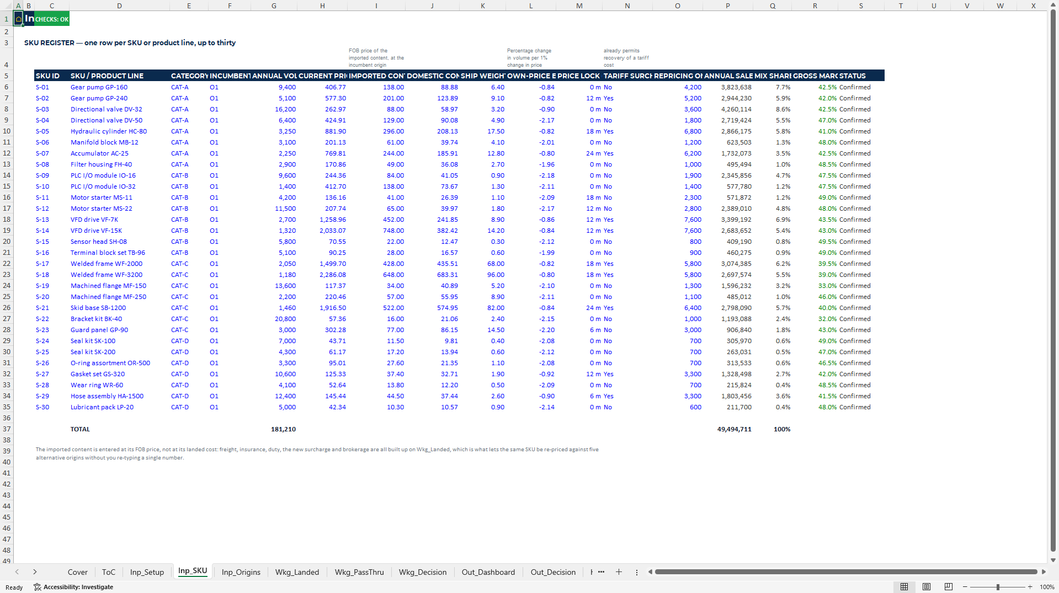Show more hidden sheet tabs ellipsis
The width and height of the screenshot is (1059, 593).
601,572
